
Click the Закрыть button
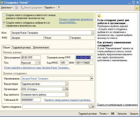134,114
